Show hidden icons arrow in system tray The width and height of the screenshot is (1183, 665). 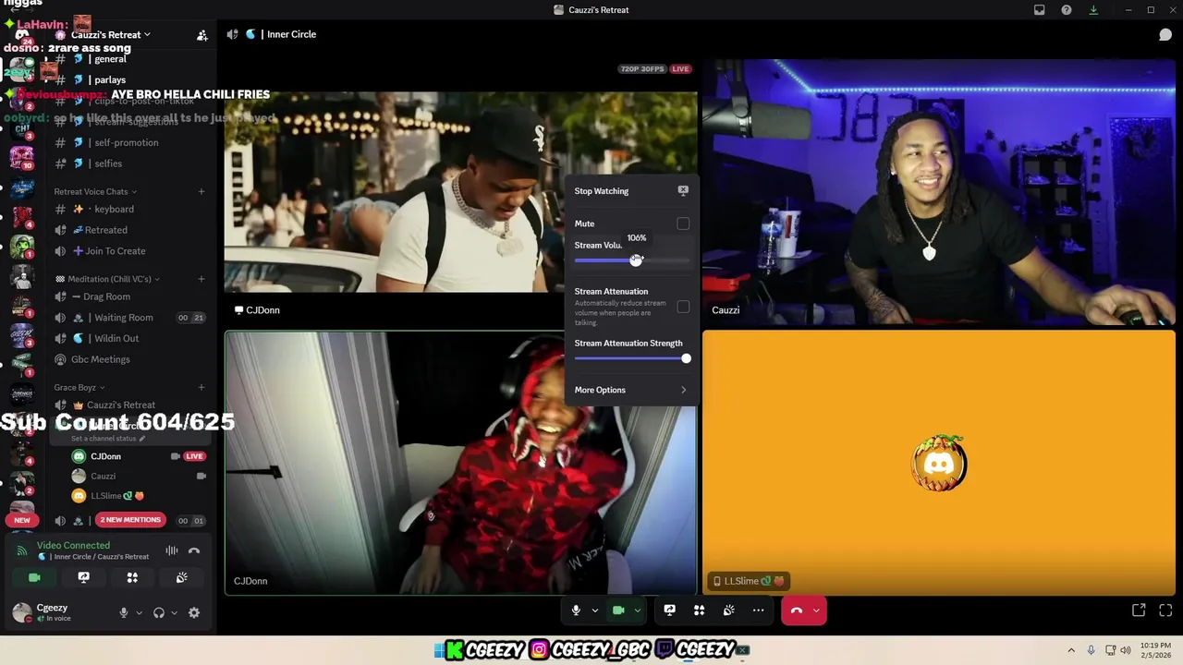coord(1071,650)
